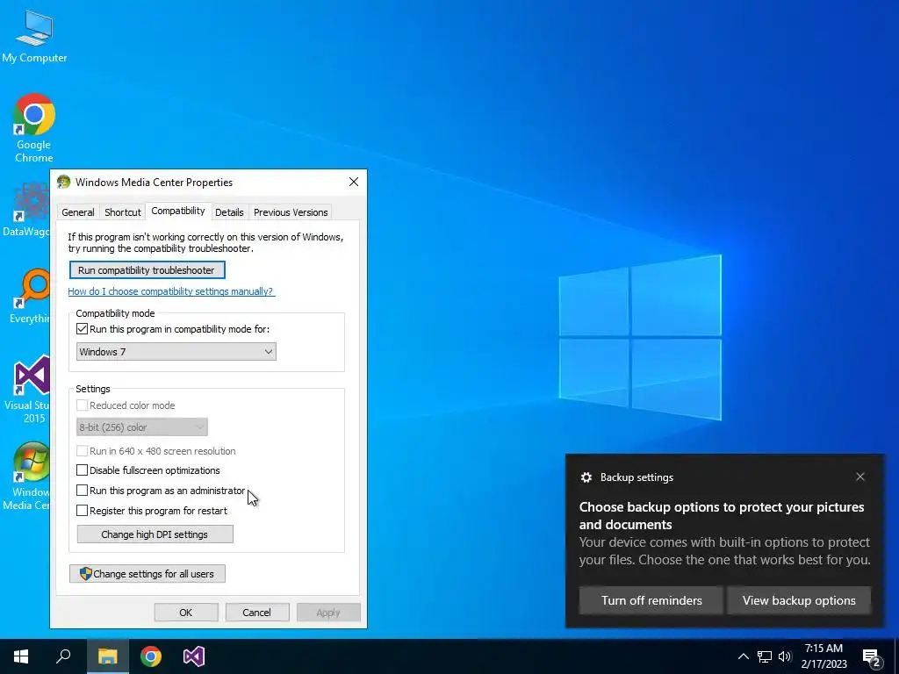This screenshot has width=899, height=674.
Task: Switch to the Details tab
Action: (229, 212)
